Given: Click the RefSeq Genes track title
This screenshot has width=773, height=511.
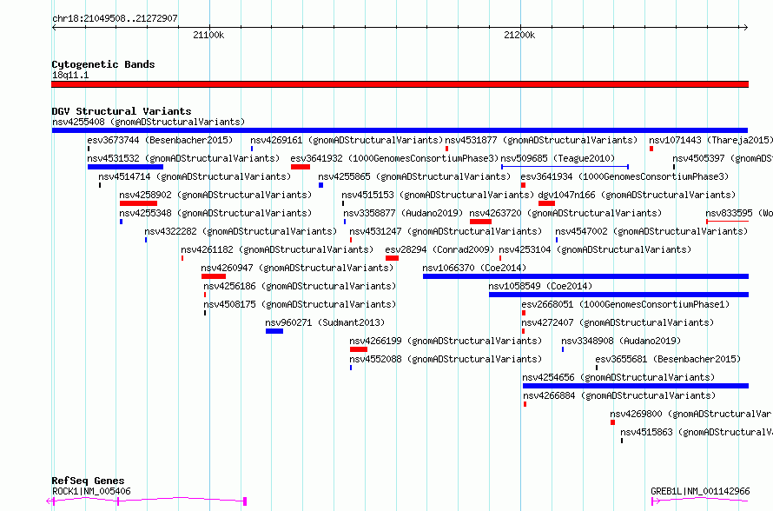Looking at the screenshot, I should [89, 481].
